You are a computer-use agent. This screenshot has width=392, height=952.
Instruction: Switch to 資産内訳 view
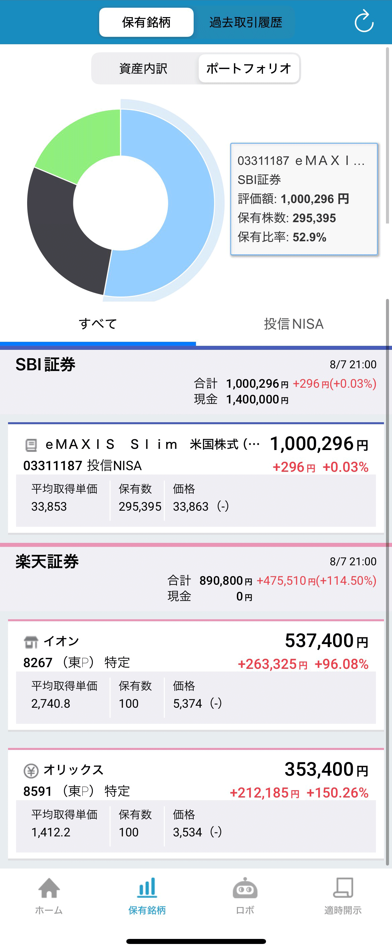tap(143, 68)
